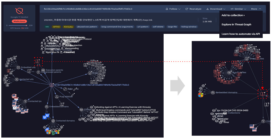Click the Masquerading technique label

click(x=72, y=48)
